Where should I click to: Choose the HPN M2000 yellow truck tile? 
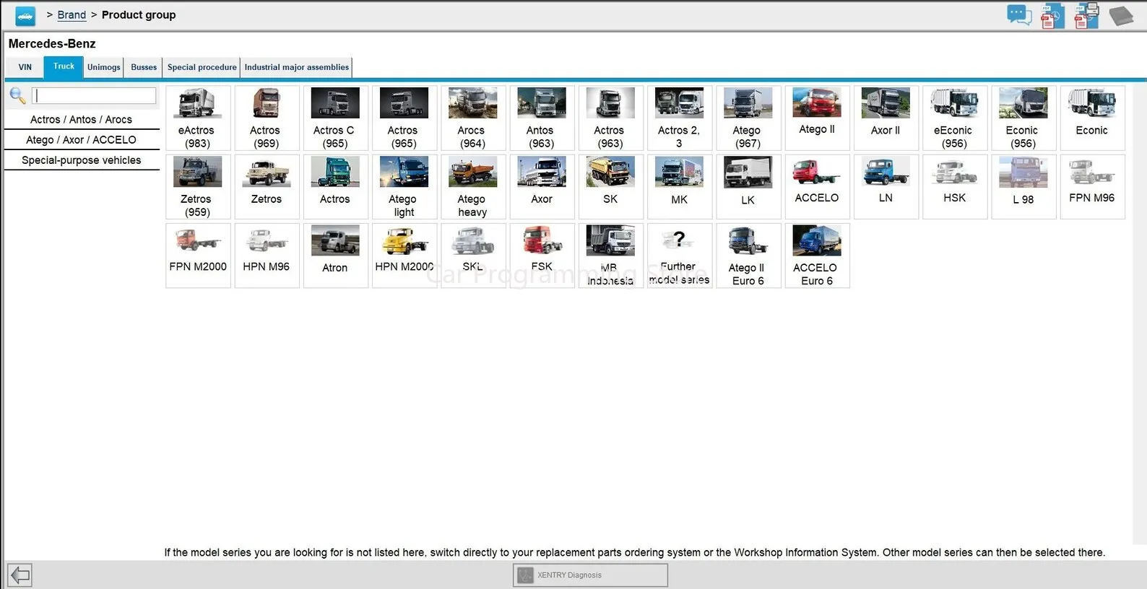tap(404, 255)
